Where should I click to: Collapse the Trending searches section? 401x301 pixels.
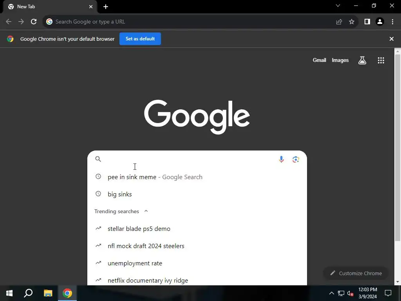coord(146,211)
